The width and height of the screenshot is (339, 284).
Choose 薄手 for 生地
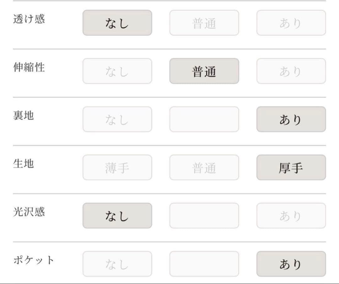point(117,168)
